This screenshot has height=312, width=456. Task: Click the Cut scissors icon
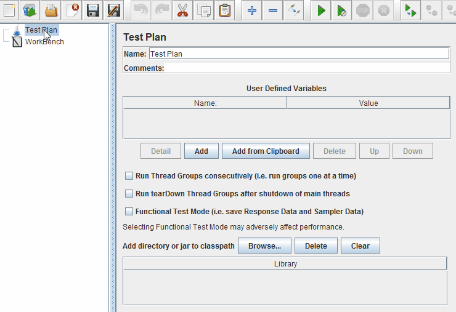182,10
